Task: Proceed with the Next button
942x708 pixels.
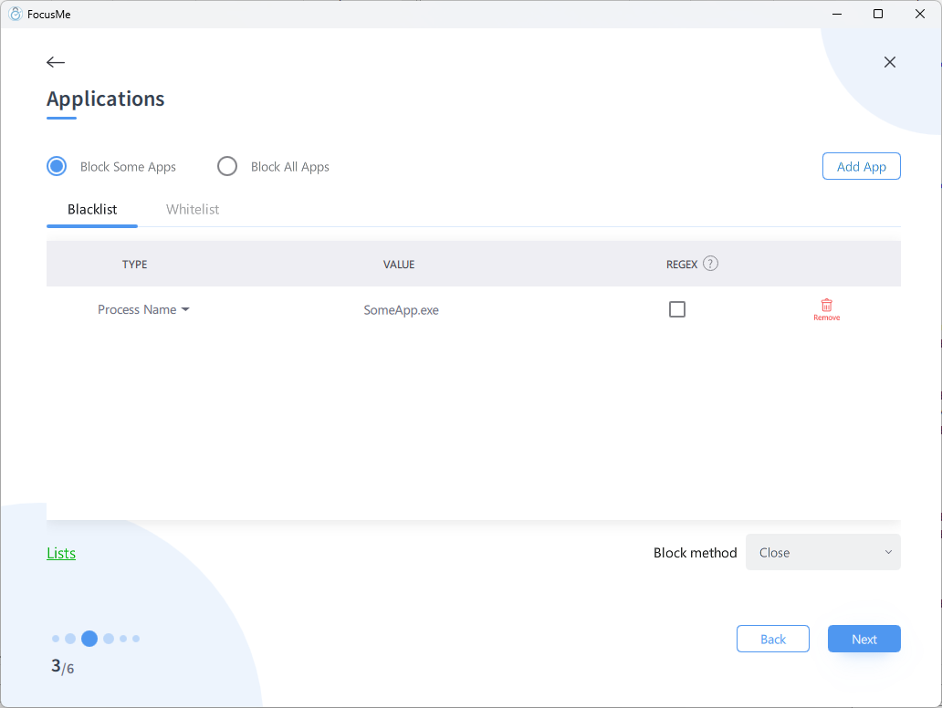Action: coord(863,639)
